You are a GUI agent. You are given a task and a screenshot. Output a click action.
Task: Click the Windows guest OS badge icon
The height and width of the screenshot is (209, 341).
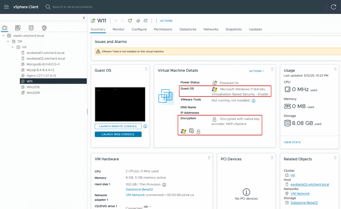point(183,131)
